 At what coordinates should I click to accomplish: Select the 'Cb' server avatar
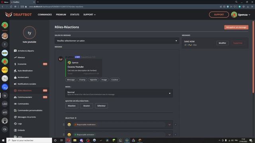(5, 129)
